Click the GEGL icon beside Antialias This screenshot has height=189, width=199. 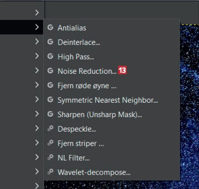(x=50, y=28)
